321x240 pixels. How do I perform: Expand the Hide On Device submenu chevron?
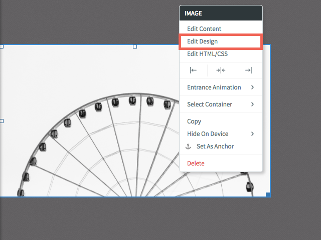click(x=252, y=134)
